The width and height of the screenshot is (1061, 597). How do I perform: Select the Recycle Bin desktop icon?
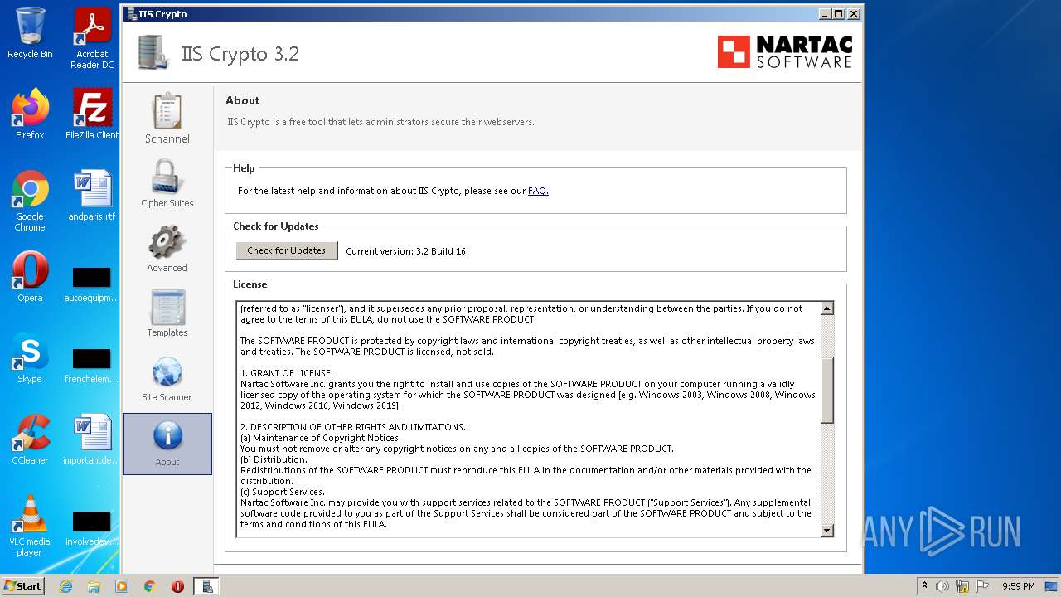point(30,33)
